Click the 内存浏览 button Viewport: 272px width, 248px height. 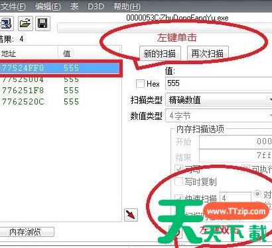(x=27, y=232)
